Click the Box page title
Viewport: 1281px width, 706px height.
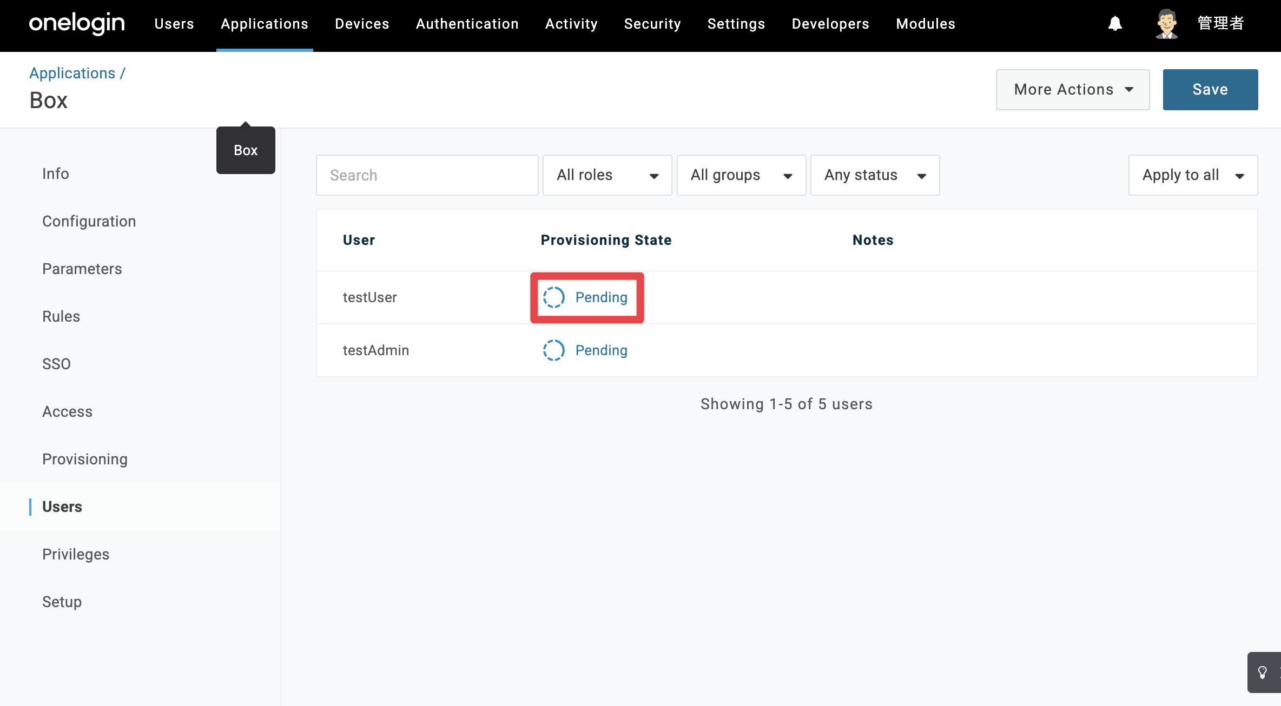click(x=49, y=101)
